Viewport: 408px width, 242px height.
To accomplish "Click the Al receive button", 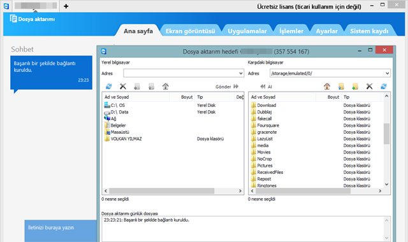I will pos(266,87).
